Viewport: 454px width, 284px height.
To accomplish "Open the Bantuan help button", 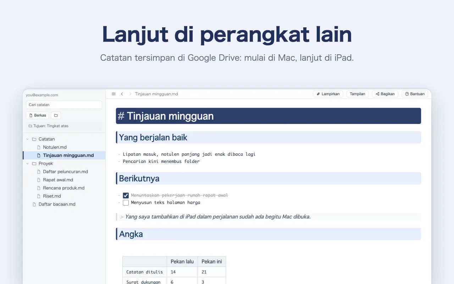I will point(415,94).
